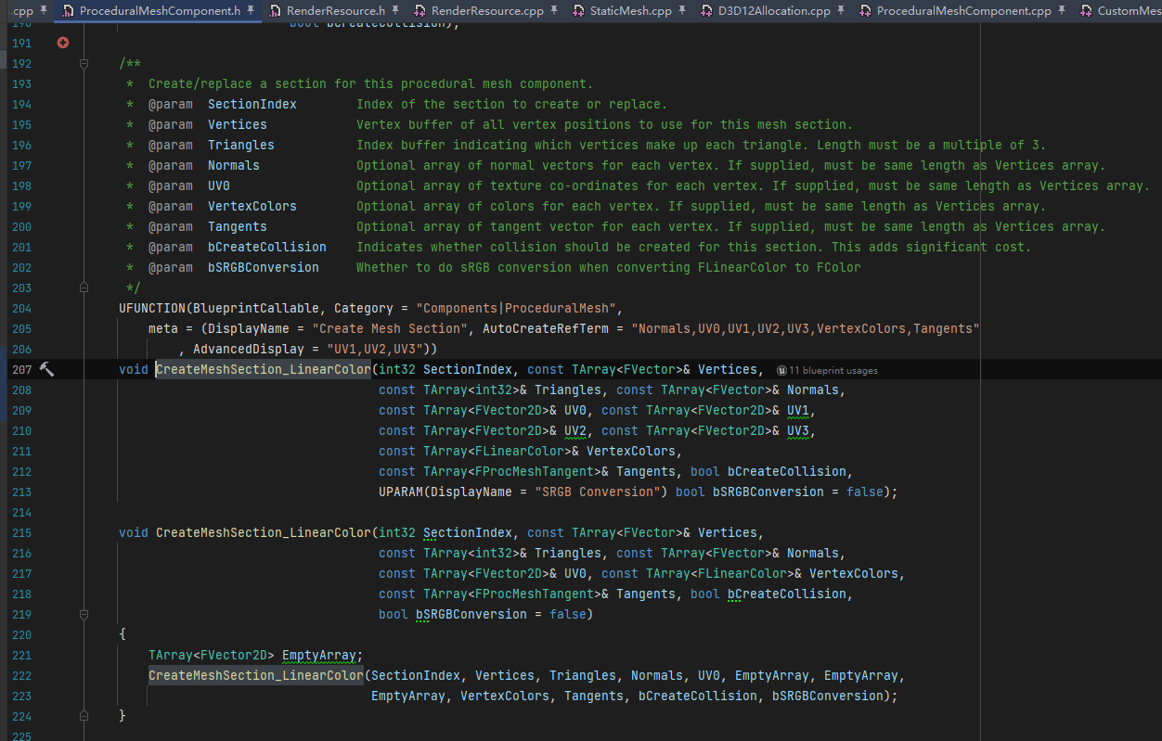Unpin the ProceduralMeshComponent.h tab
This screenshot has height=741, width=1162.
(x=251, y=11)
